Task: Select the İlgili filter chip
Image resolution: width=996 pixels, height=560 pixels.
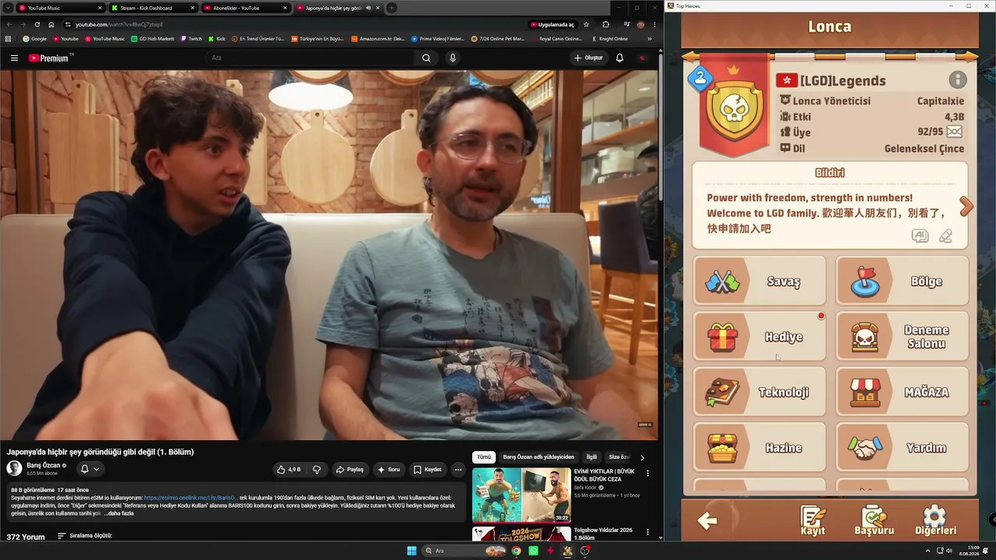Action: [x=591, y=457]
